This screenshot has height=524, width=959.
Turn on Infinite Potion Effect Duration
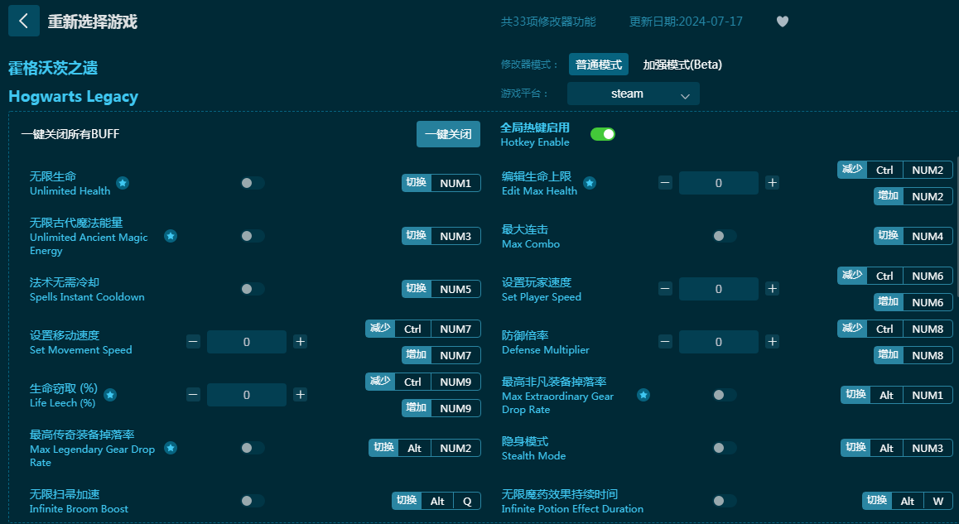click(724, 502)
